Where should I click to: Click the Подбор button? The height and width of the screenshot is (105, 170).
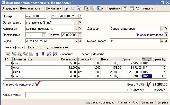(x=85, y=54)
